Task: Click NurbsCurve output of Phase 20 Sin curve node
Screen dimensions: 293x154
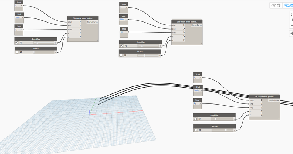Action: pos(92,22)
